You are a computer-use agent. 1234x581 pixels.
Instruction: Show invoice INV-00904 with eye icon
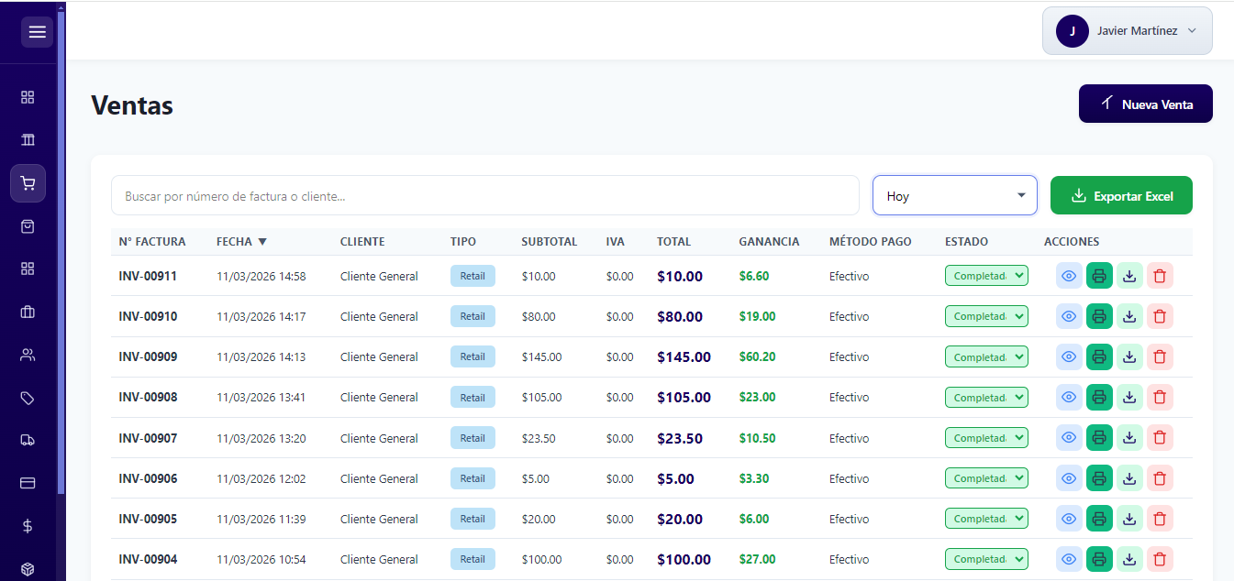coord(1069,559)
